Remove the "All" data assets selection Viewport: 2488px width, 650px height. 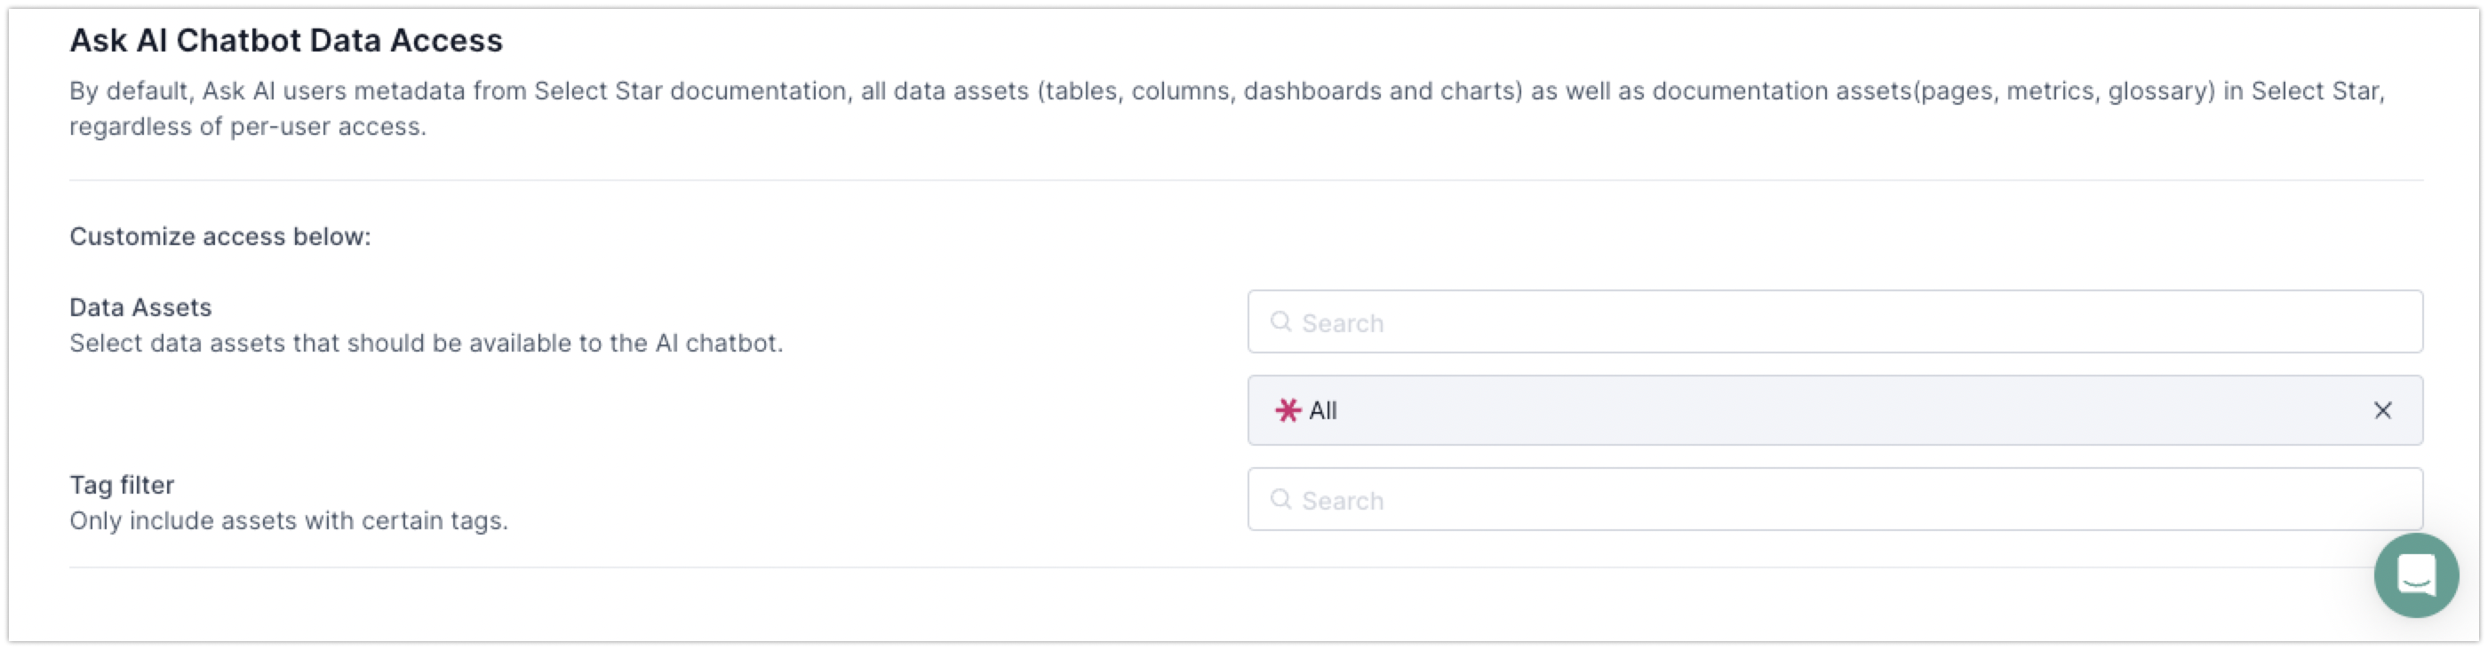click(2383, 410)
